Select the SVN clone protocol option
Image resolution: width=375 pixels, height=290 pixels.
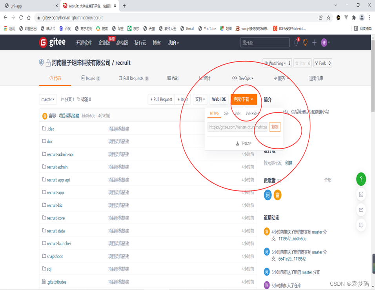click(237, 113)
